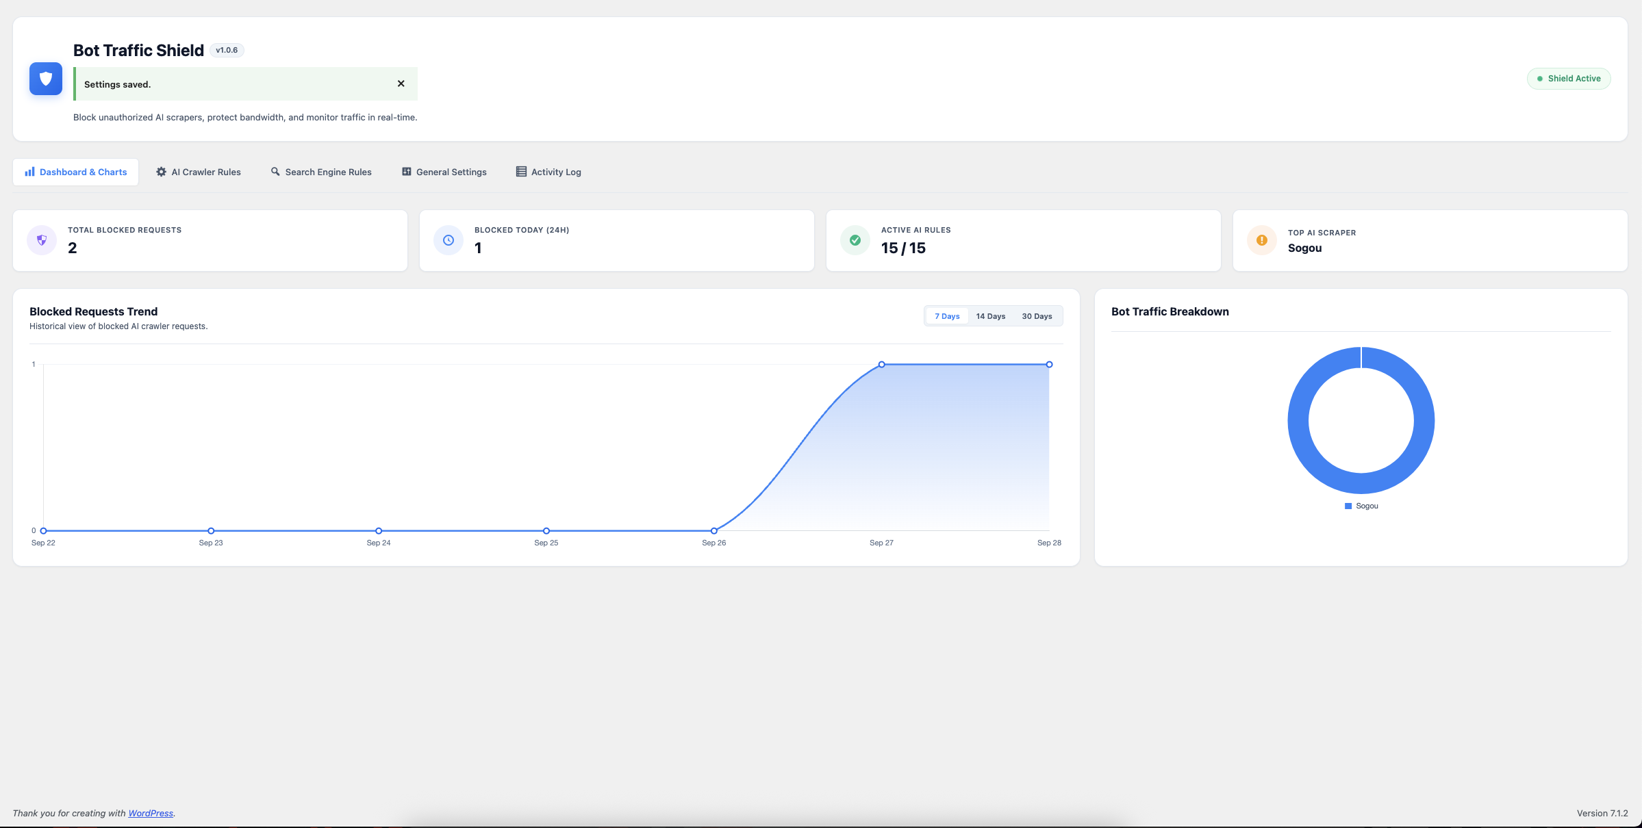The height and width of the screenshot is (828, 1642).
Task: Click the green checkmark icon in Active AI Rules
Action: (x=855, y=240)
